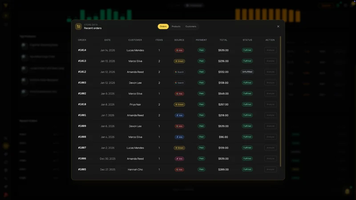Image resolution: width=356 pixels, height=200 pixels.
Task: Click Analyze for order #1002
Action: (x=271, y=93)
